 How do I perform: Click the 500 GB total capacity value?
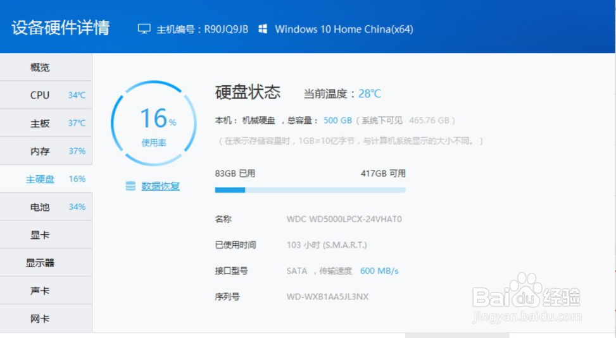[337, 121]
